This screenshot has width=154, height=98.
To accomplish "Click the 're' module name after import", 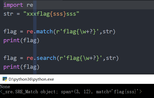I will pos(30,5).
